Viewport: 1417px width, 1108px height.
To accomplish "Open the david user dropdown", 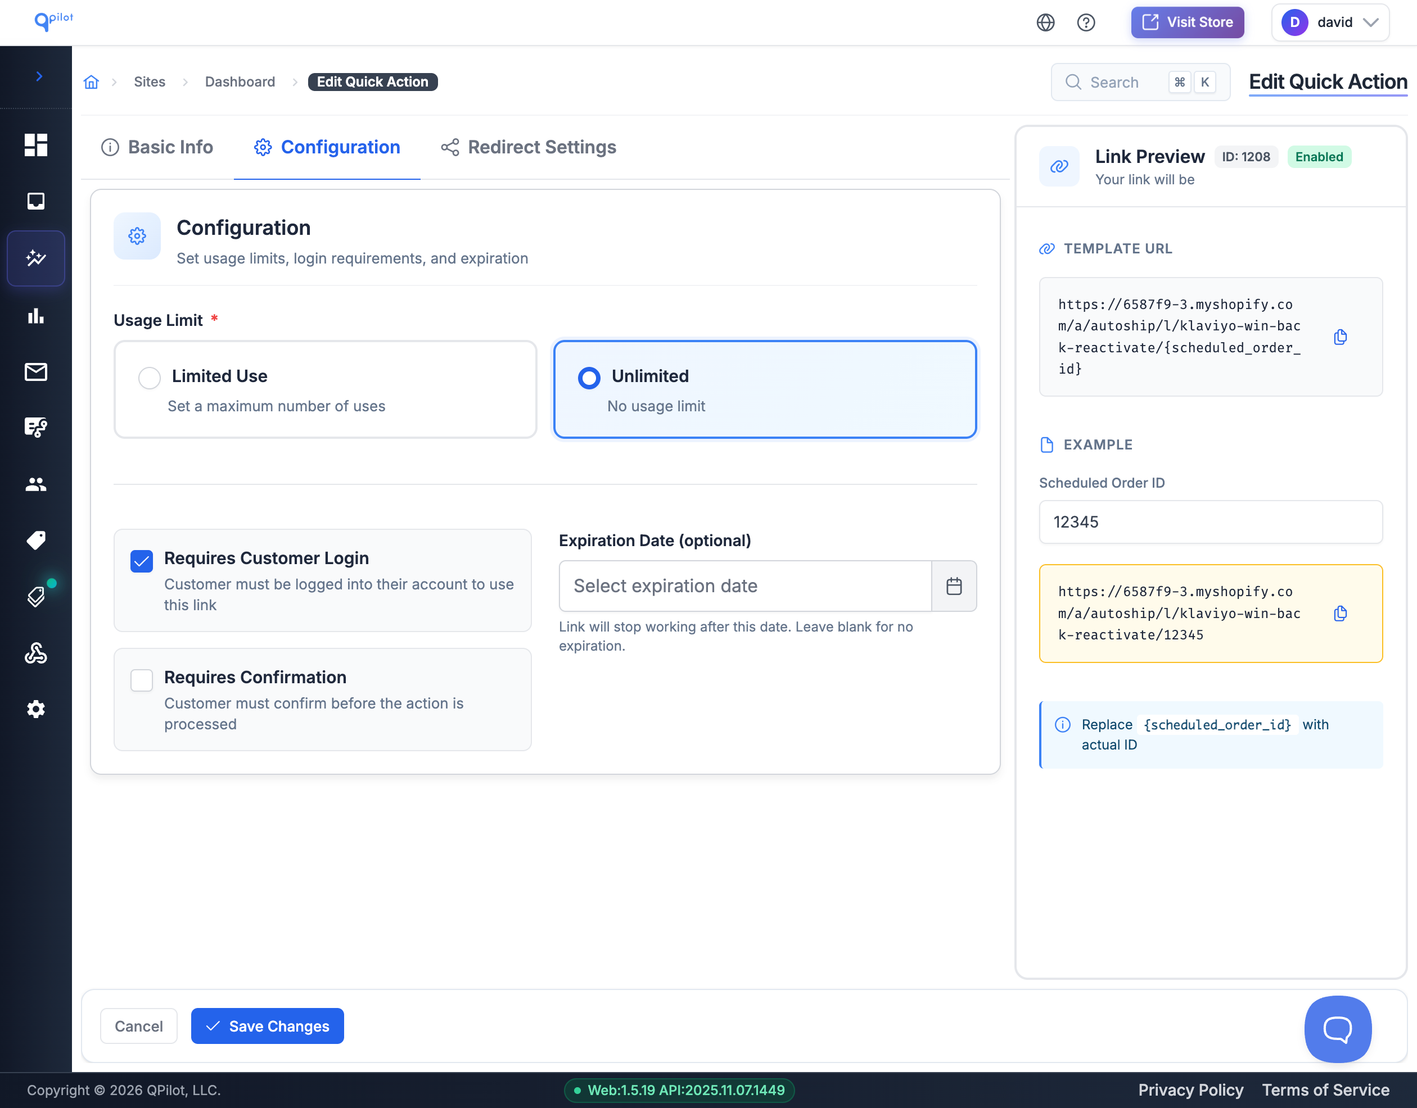I will pyautogui.click(x=1330, y=22).
